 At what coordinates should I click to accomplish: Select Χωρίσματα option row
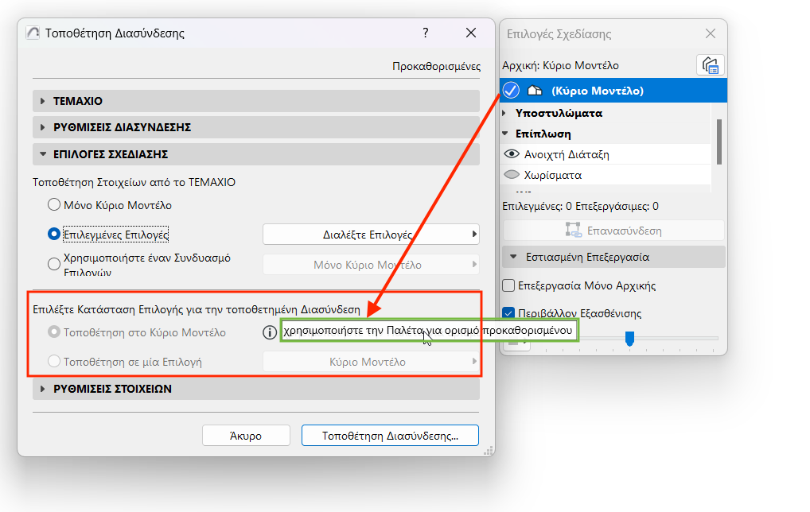tap(606, 174)
